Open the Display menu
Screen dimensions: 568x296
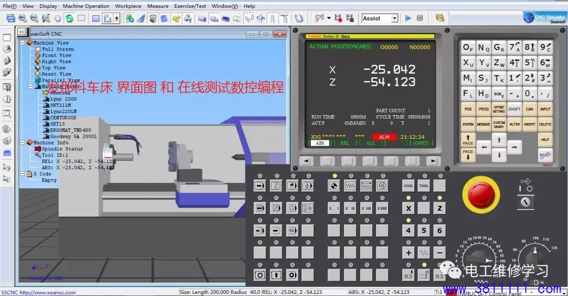point(48,6)
